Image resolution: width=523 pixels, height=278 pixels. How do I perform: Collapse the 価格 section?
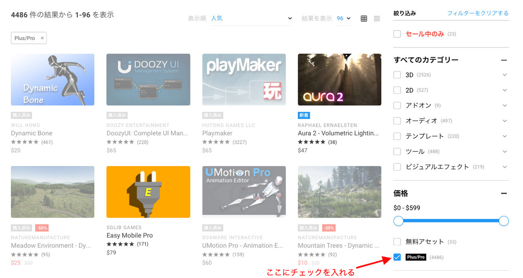tap(504, 193)
